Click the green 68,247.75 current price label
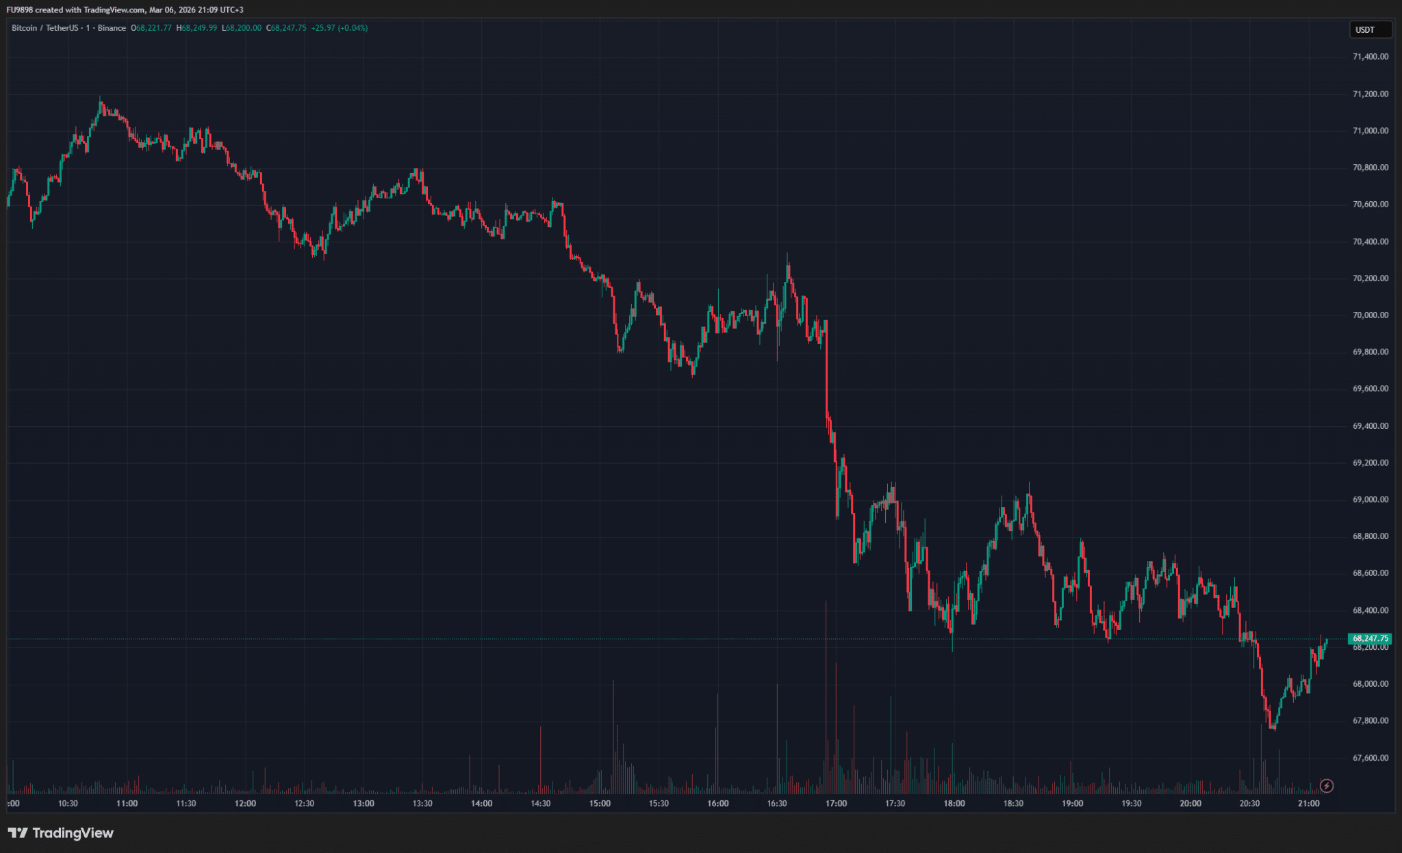The height and width of the screenshot is (853, 1402). [x=1370, y=638]
